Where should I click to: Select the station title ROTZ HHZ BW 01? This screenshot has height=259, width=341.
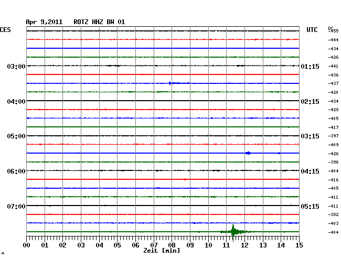click(99, 22)
